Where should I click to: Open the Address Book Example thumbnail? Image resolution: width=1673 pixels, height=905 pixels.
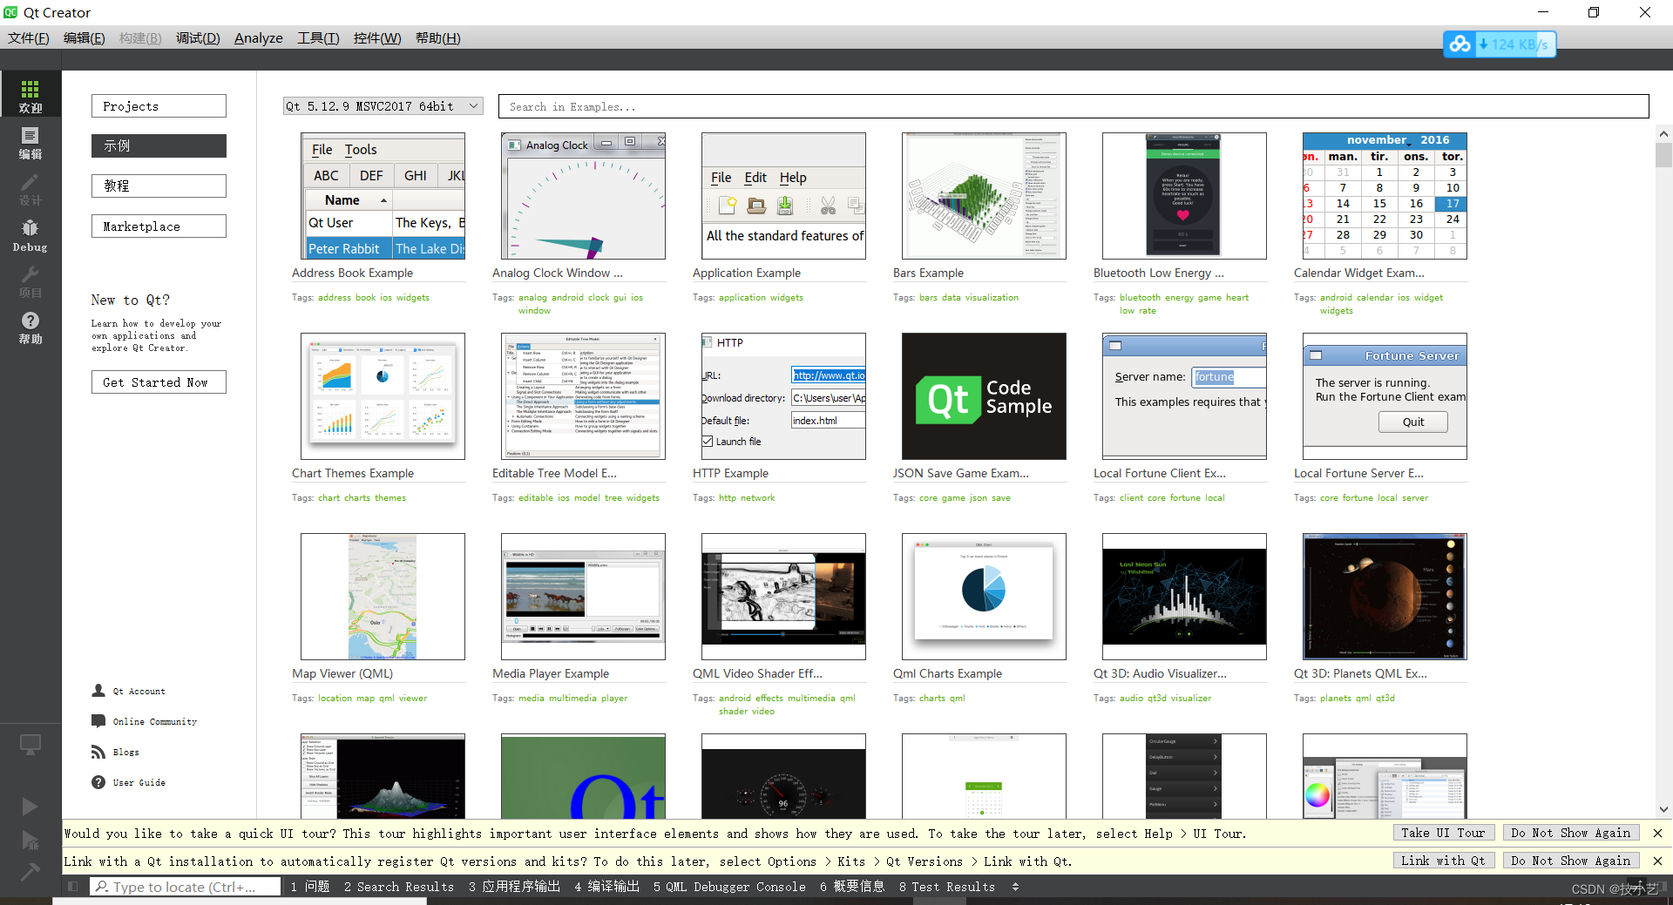point(383,196)
